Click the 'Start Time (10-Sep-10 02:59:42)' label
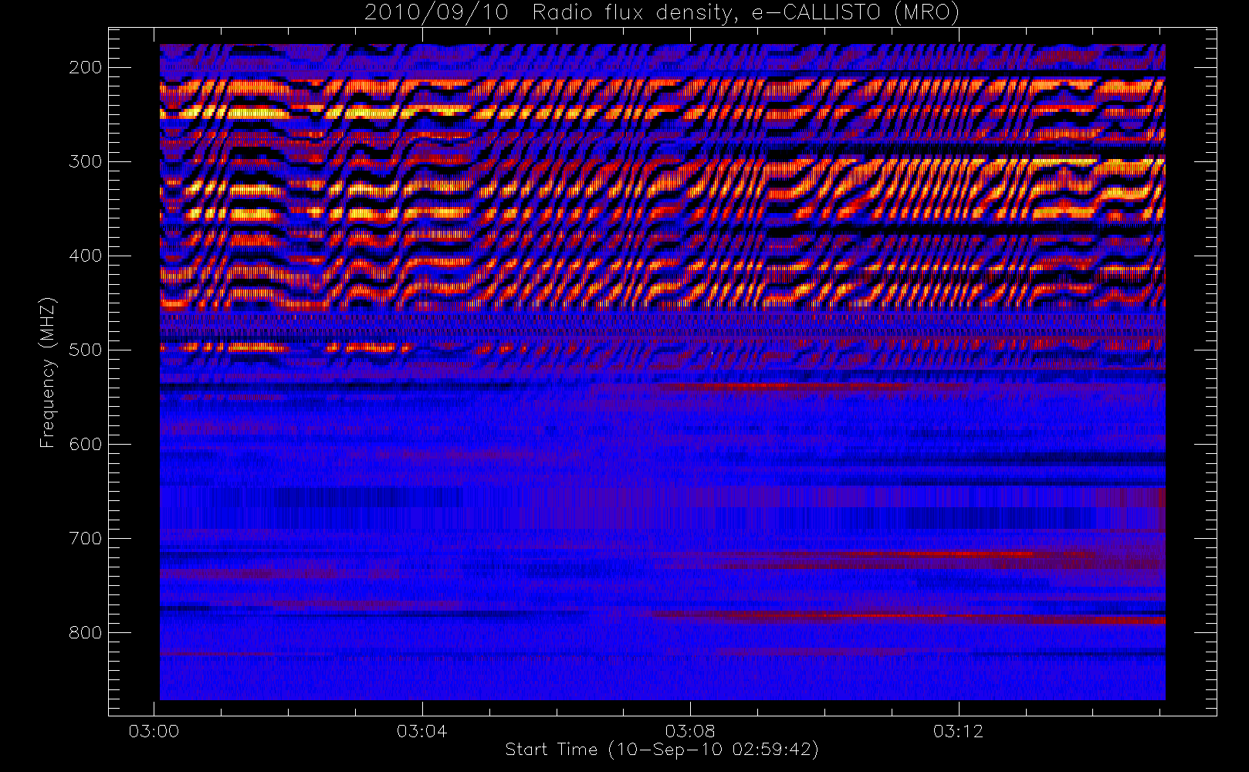Screen dimensions: 1249x772 point(662,750)
